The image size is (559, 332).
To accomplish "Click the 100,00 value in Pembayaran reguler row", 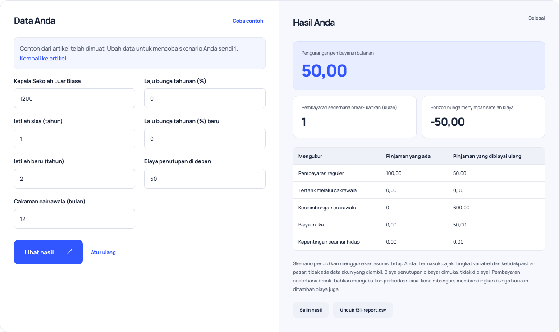I will 394,173.
